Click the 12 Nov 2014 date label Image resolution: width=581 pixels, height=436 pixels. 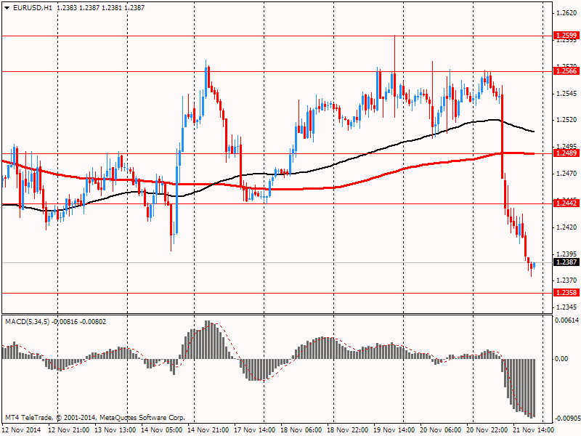20,430
